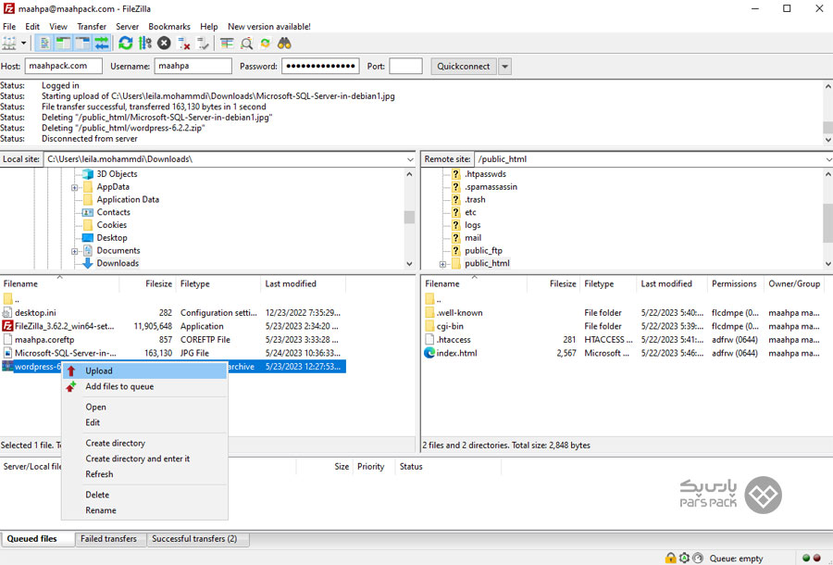
Task: Open the Server menu
Action: pyautogui.click(x=127, y=27)
